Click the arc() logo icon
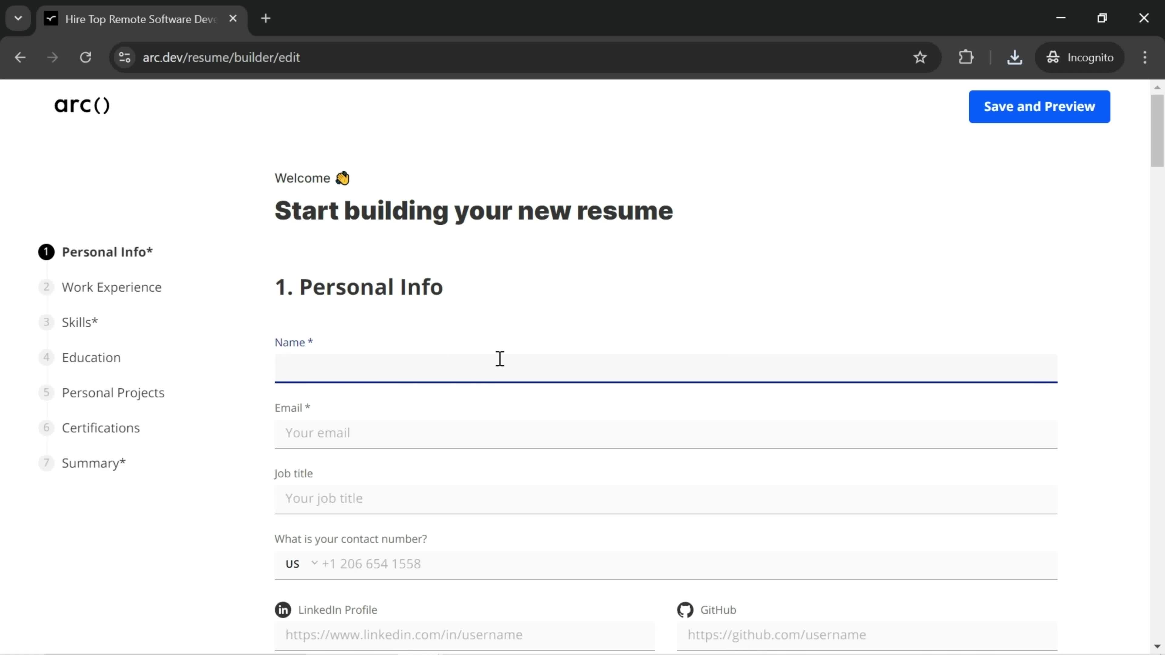The height and width of the screenshot is (655, 1165). tap(83, 105)
